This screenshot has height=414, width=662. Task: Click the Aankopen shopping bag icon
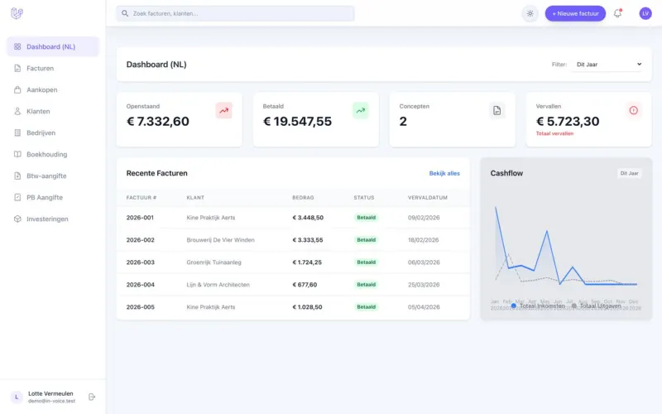click(17, 89)
